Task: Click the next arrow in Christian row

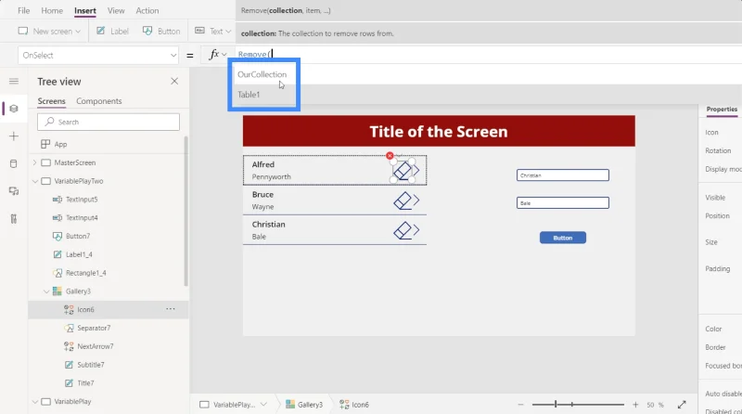Action: 416,230
